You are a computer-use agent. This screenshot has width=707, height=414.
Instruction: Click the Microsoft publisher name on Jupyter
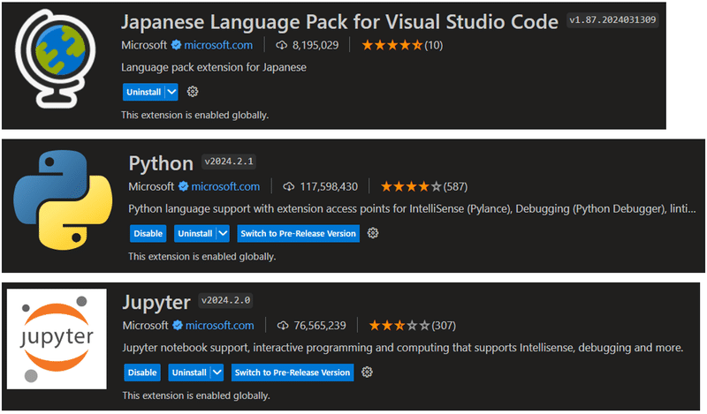[x=145, y=325]
